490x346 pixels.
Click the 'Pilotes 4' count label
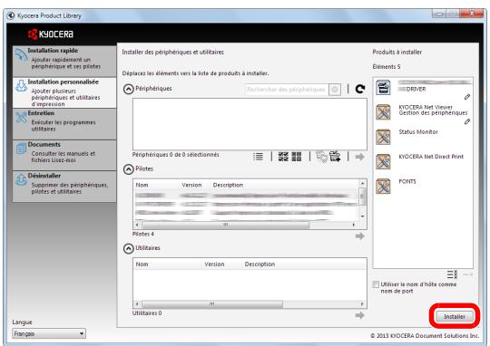(x=143, y=234)
